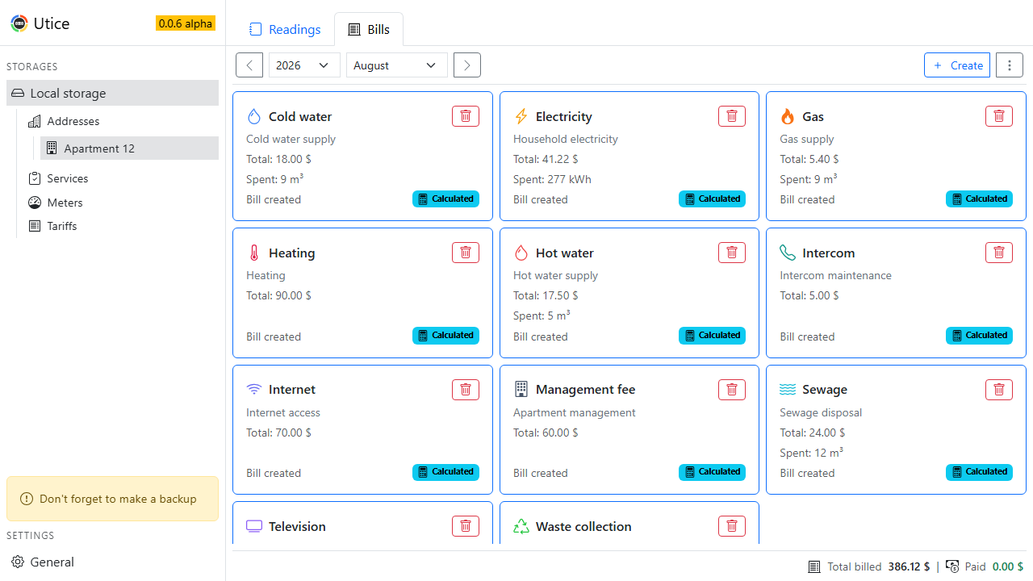Click the Management fee building icon
This screenshot has height=581, width=1033.
pos(521,390)
